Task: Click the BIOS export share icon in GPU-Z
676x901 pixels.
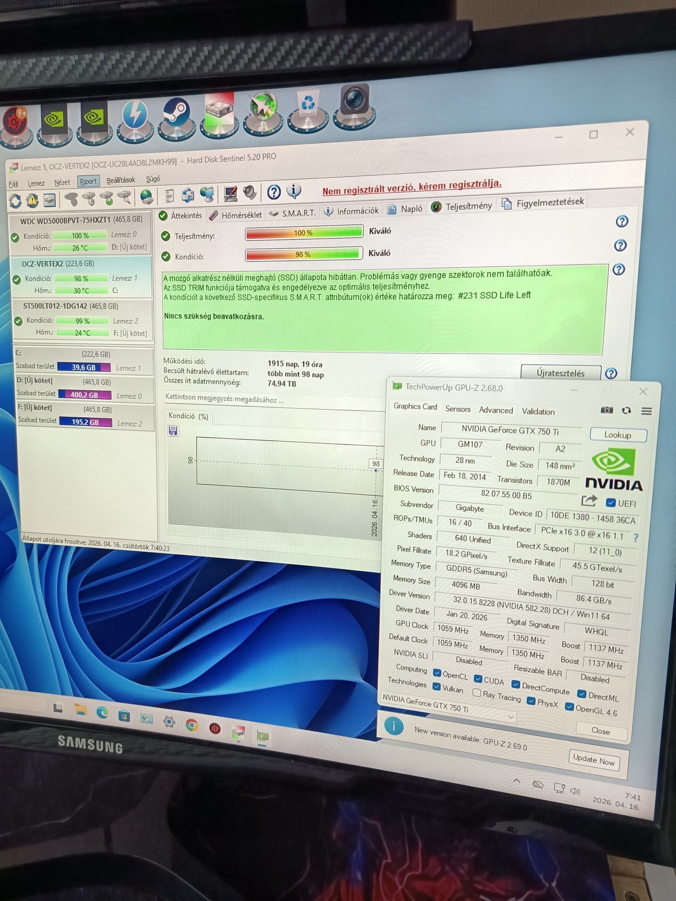Action: point(589,501)
